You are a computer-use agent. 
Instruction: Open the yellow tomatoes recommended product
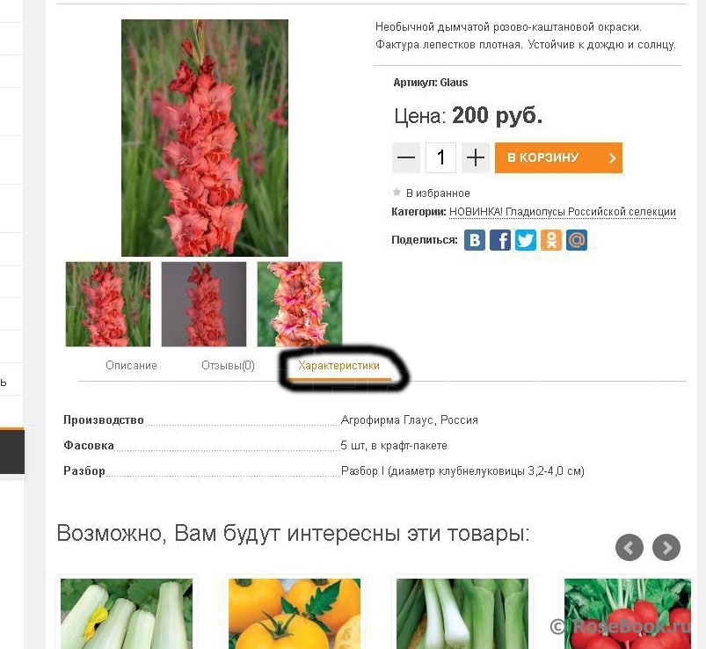(295, 614)
